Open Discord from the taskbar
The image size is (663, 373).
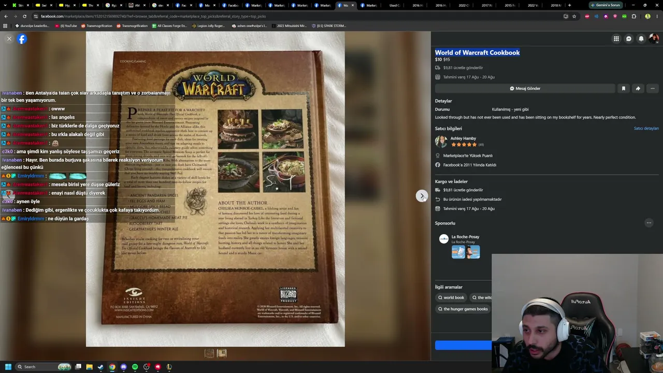point(123,367)
